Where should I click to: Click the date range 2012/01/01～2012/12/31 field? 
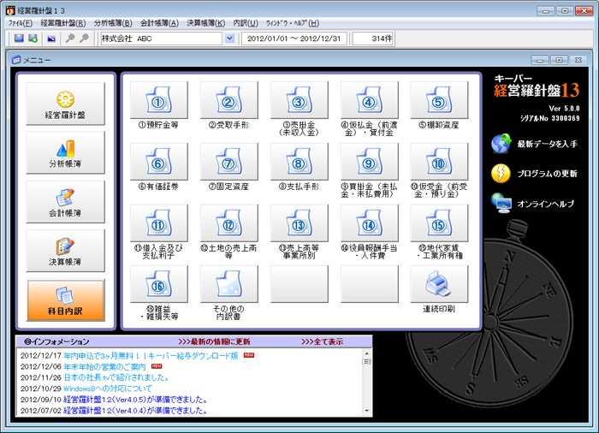[294, 39]
